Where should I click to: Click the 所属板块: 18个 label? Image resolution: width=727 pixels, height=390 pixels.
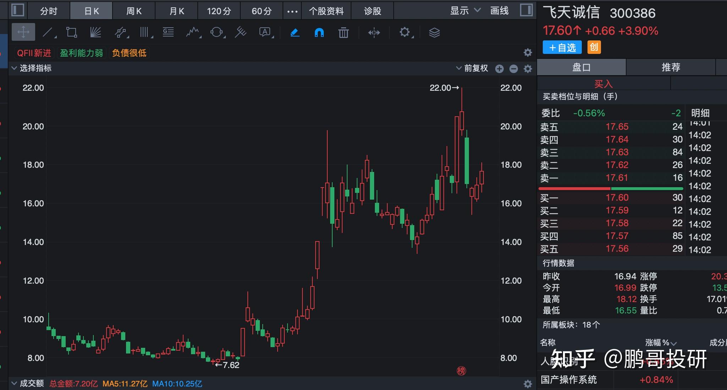(571, 324)
